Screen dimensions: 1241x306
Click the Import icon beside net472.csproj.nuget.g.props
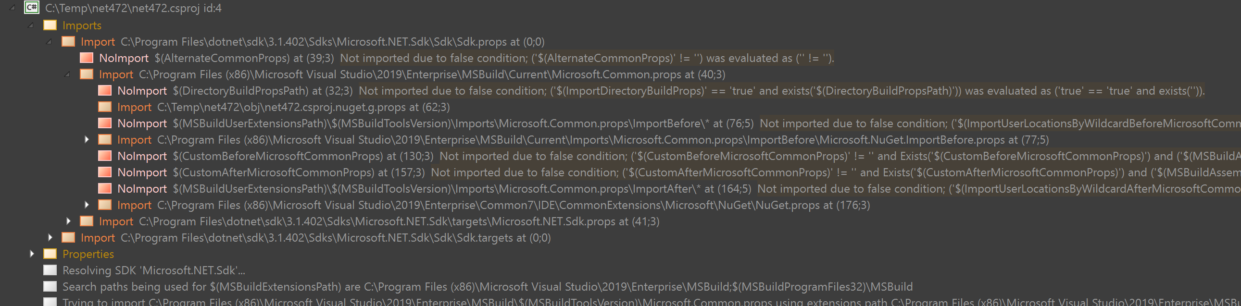pos(104,107)
